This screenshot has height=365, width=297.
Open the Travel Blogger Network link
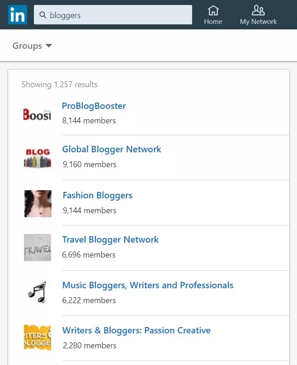(110, 240)
